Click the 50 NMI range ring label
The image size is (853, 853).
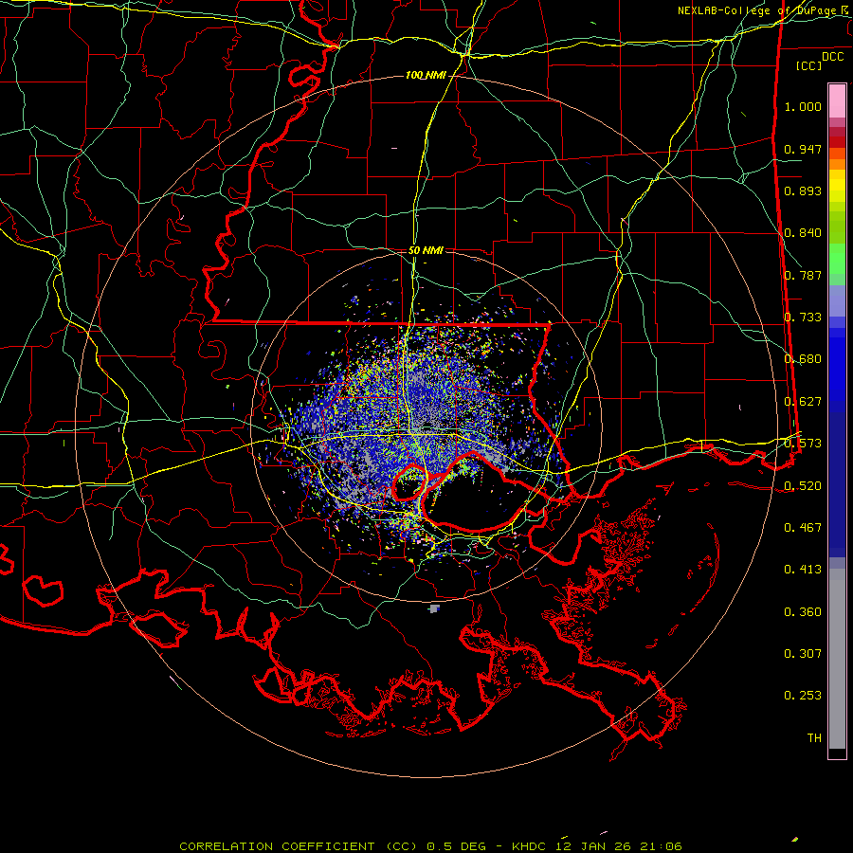coord(426,251)
